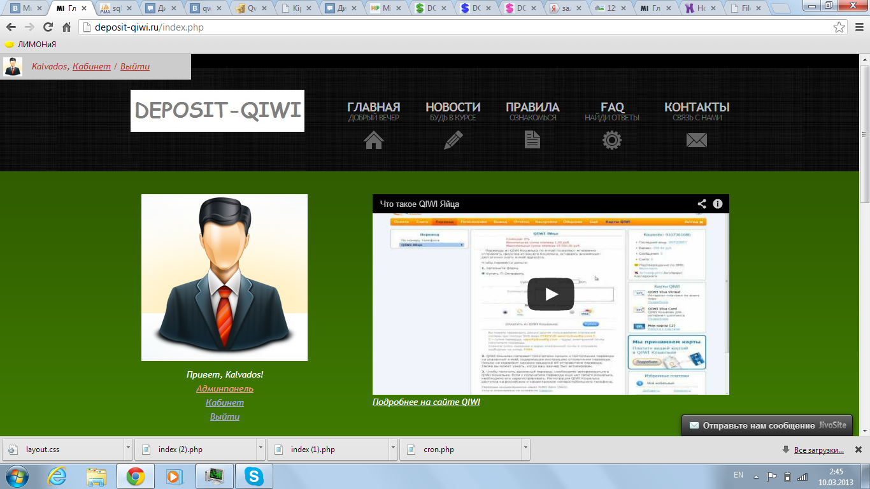870x489 pixels.
Task: Open the downloaded layout.css file
Action: (63, 449)
